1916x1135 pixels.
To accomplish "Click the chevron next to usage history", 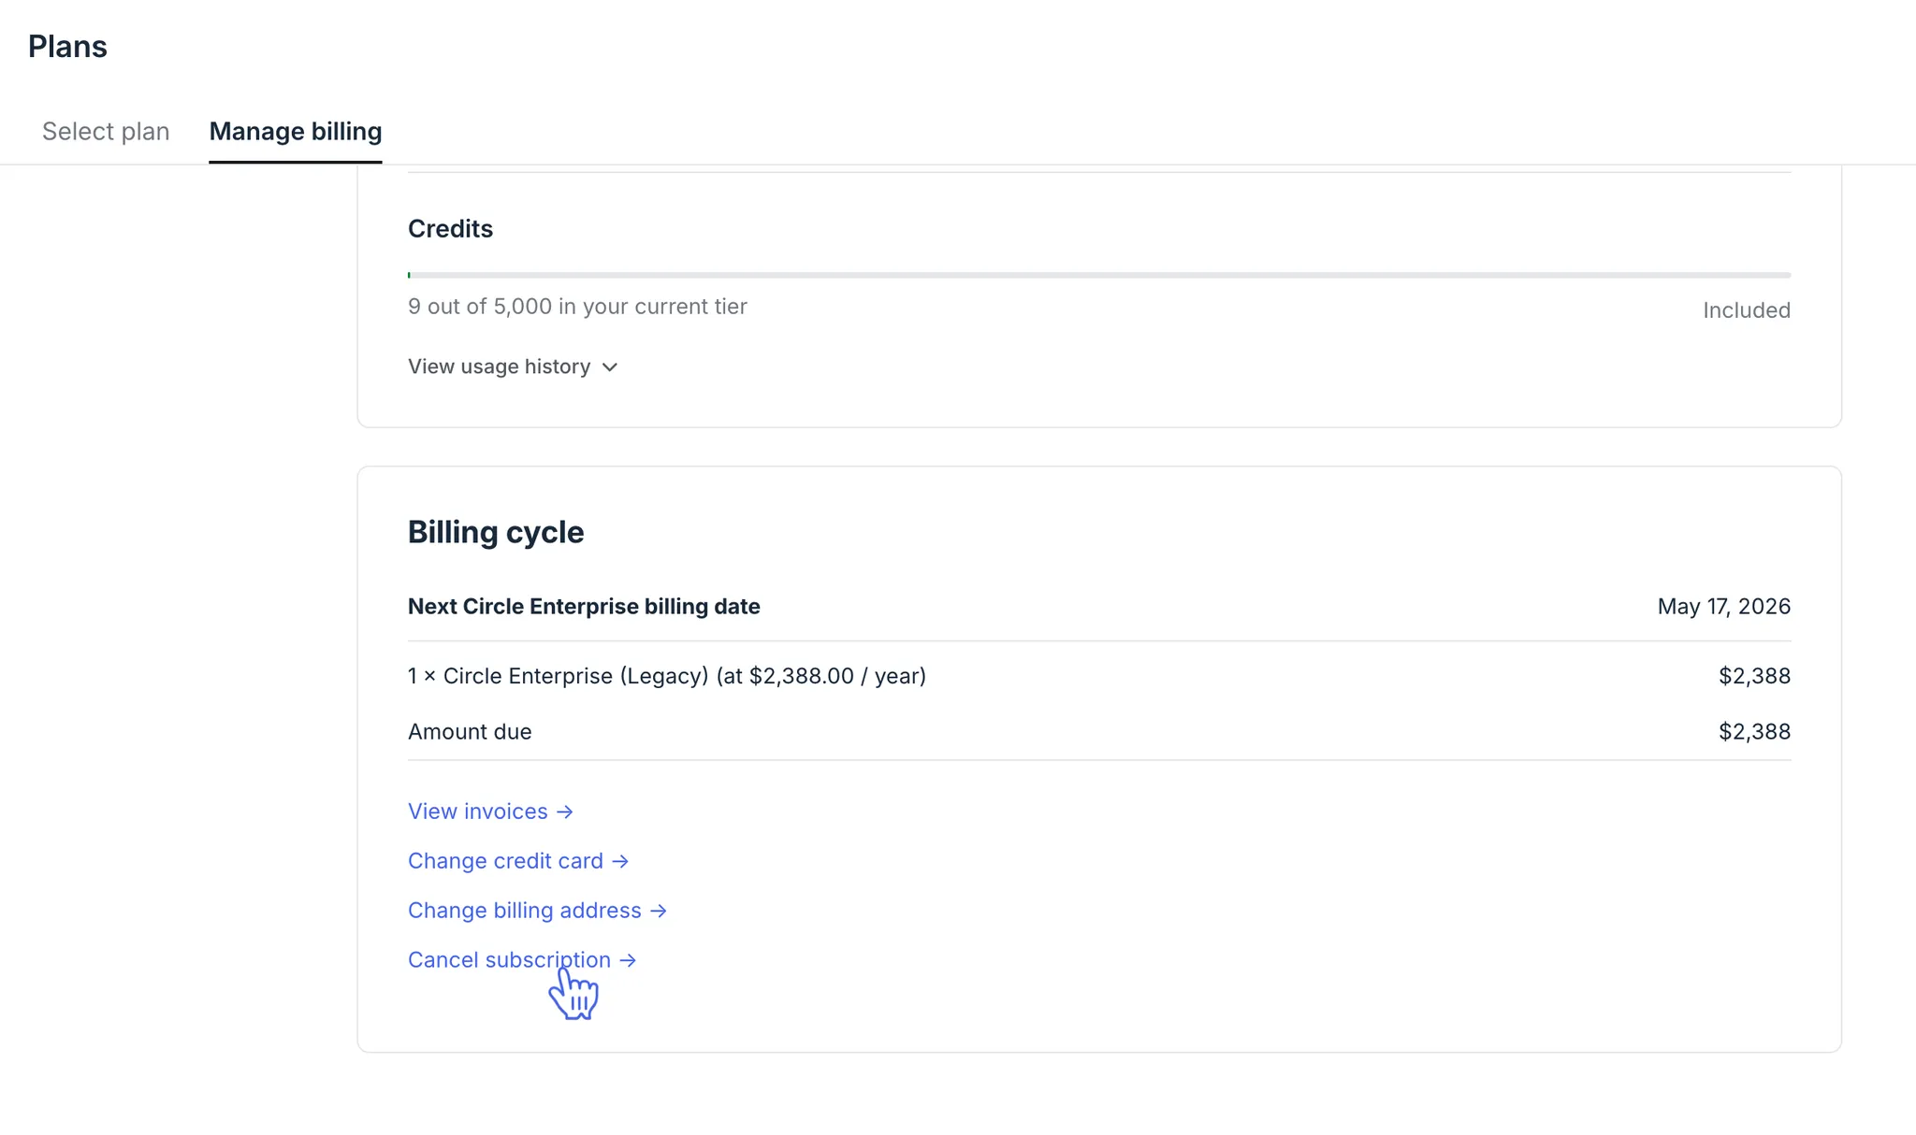I will coord(610,367).
